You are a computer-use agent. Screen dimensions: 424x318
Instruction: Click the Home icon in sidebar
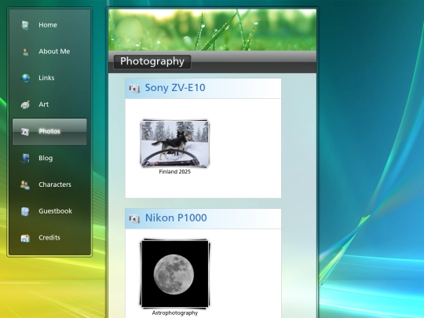click(25, 25)
